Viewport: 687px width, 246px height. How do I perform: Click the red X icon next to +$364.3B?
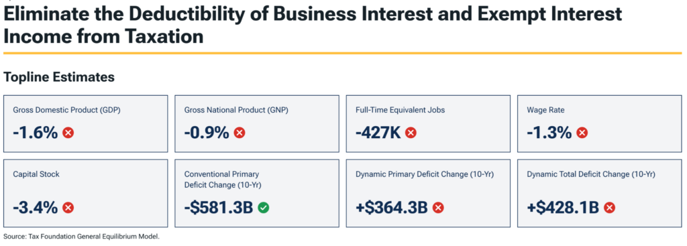438,208
